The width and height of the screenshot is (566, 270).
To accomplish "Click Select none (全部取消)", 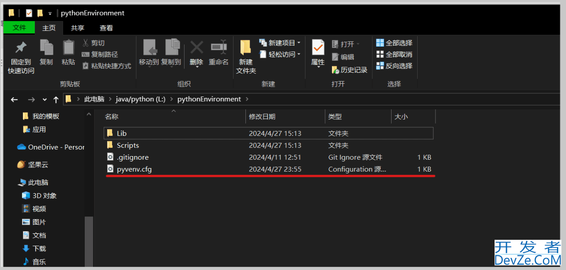I will (x=394, y=54).
